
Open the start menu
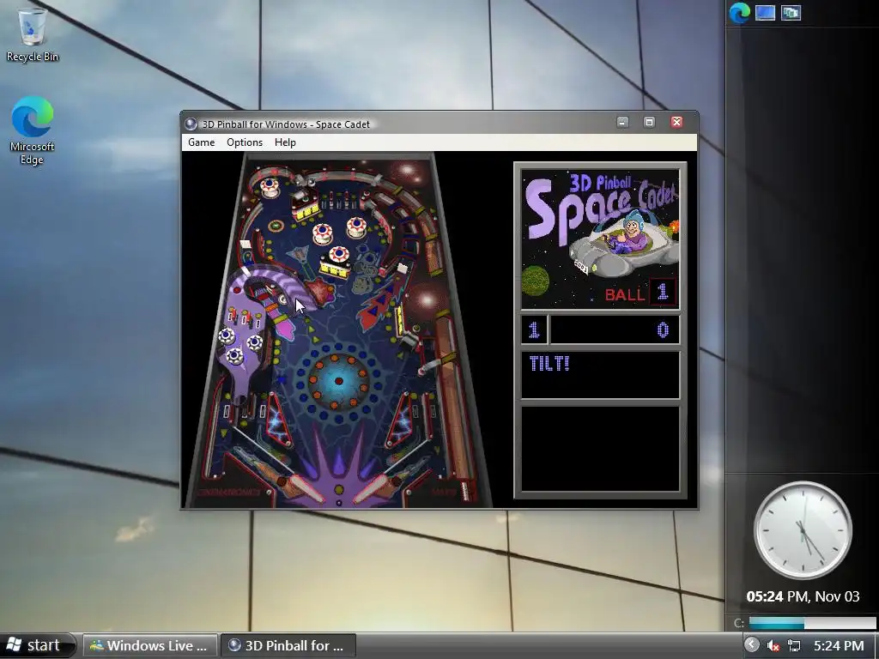38,645
